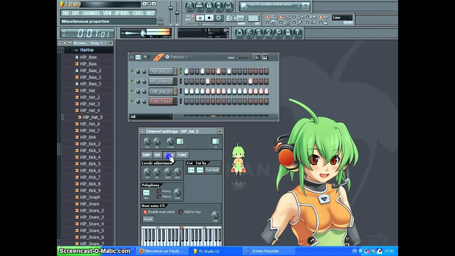Open the step sequencer keyboard editor icon

(x=265, y=57)
